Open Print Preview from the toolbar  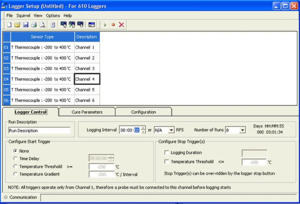[42, 25]
